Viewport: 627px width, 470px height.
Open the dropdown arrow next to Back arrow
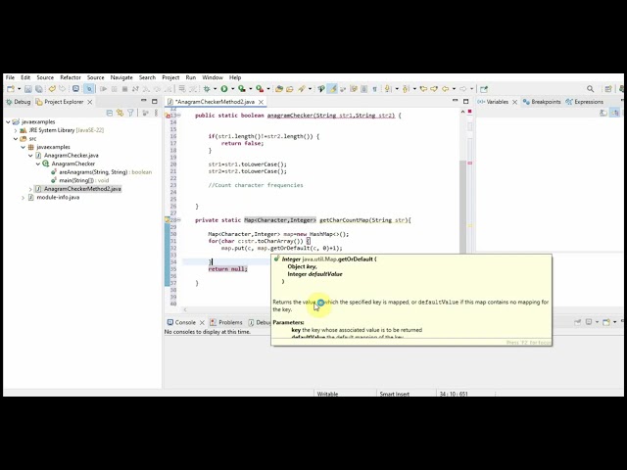[454, 89]
